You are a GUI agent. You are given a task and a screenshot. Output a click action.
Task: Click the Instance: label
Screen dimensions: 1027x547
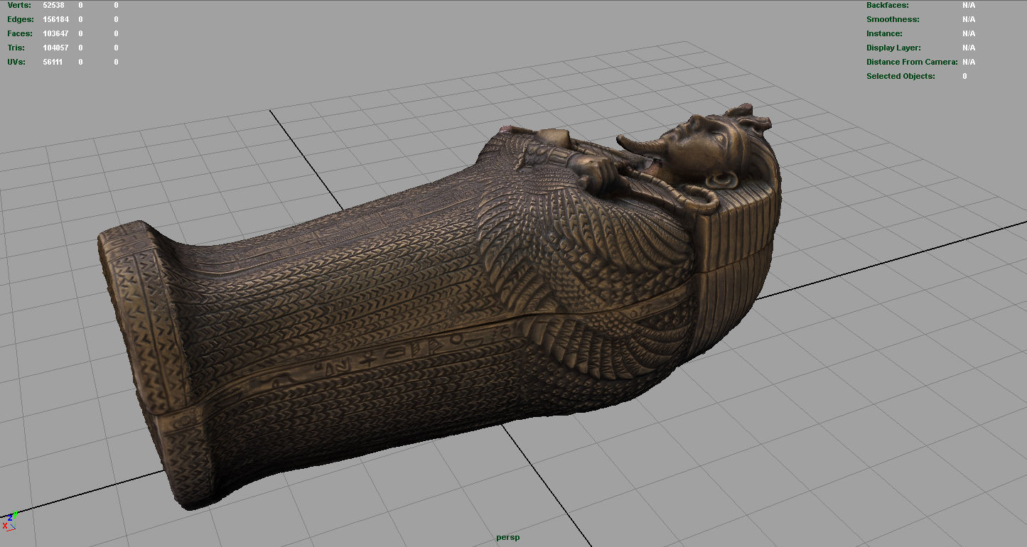(884, 33)
